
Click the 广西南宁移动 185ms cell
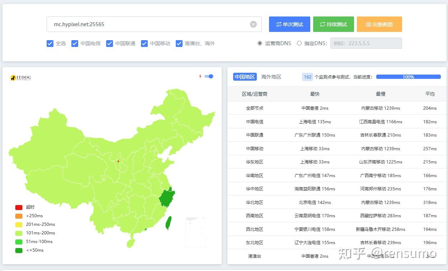(381, 176)
